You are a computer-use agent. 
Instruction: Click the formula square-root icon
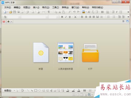pyautogui.click(x=89, y=12)
